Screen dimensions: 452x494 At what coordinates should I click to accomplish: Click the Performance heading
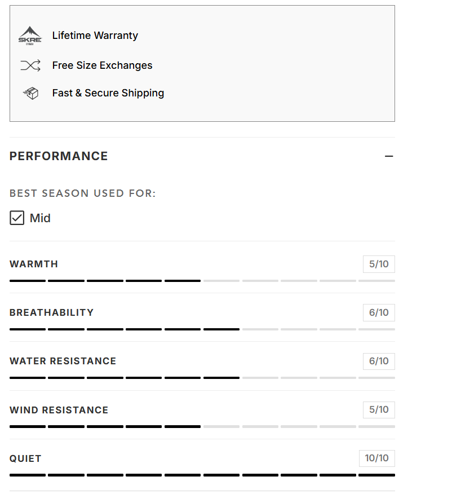point(59,156)
